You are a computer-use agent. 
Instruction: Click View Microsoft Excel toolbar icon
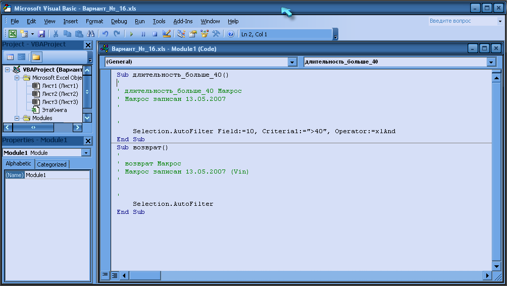click(13, 34)
